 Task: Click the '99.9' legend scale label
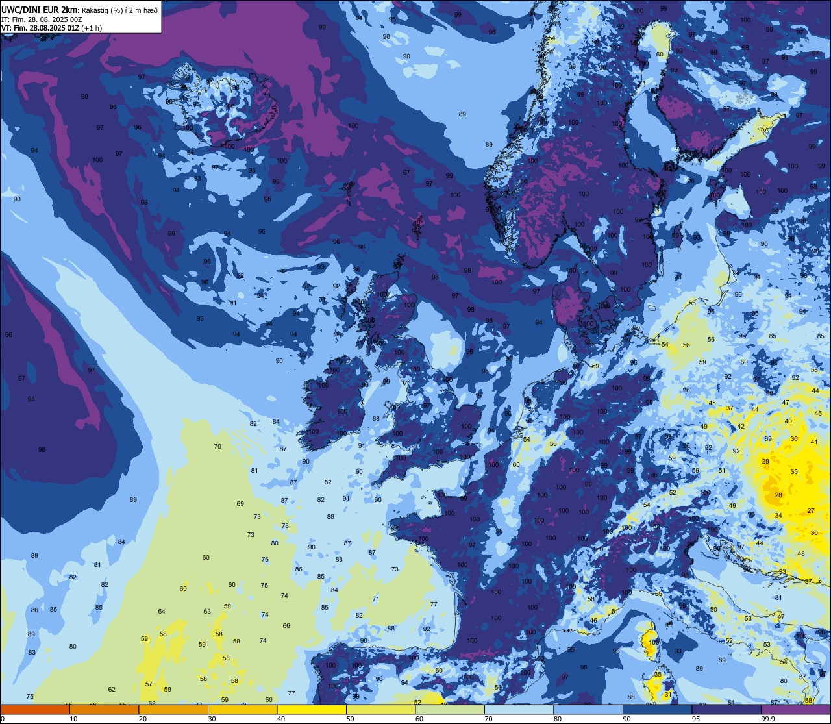(768, 719)
